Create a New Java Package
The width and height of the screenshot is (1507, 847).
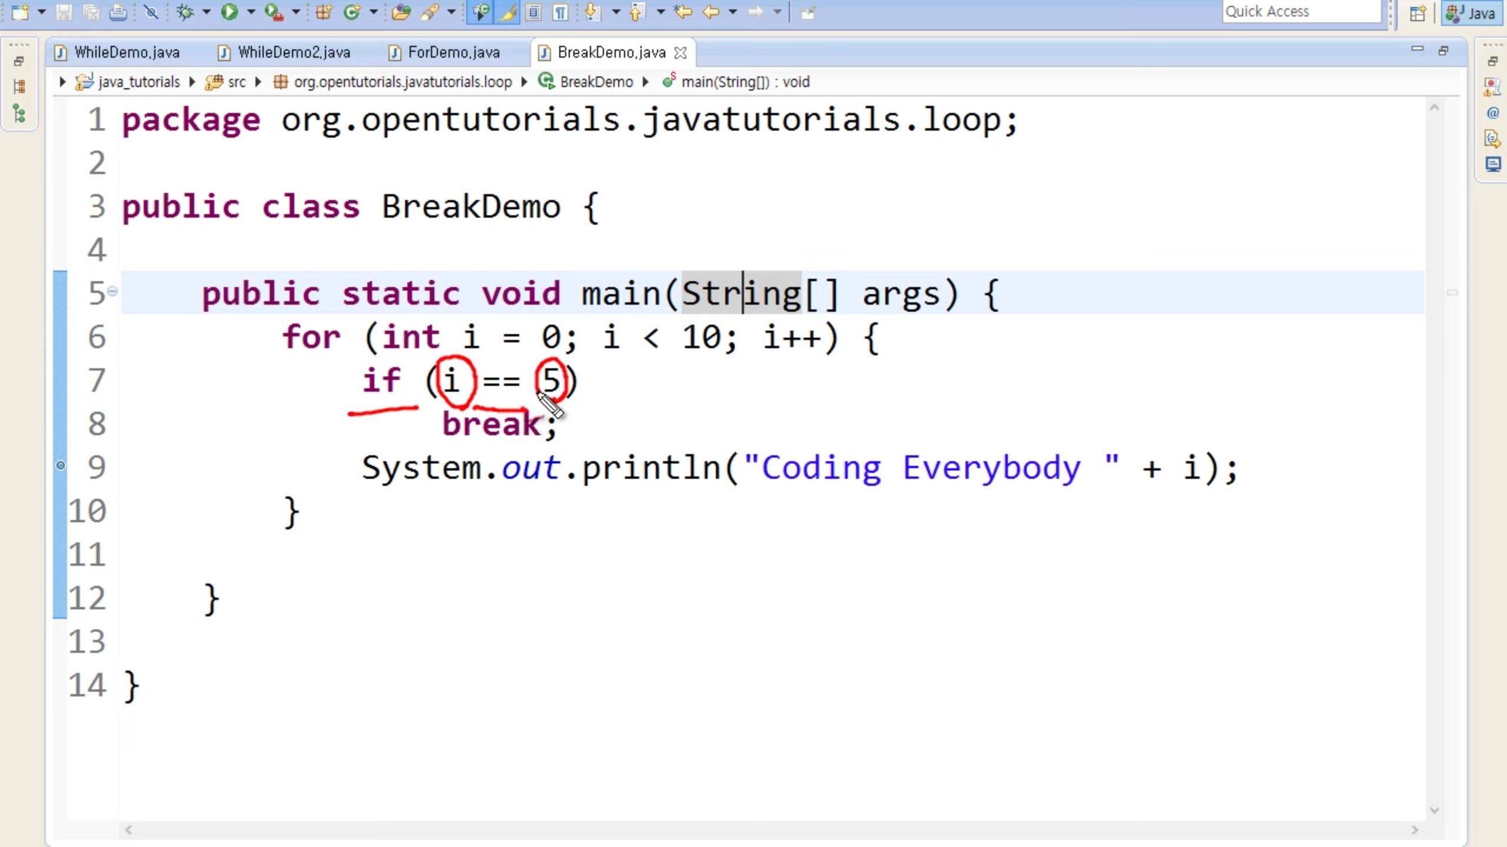[324, 12]
